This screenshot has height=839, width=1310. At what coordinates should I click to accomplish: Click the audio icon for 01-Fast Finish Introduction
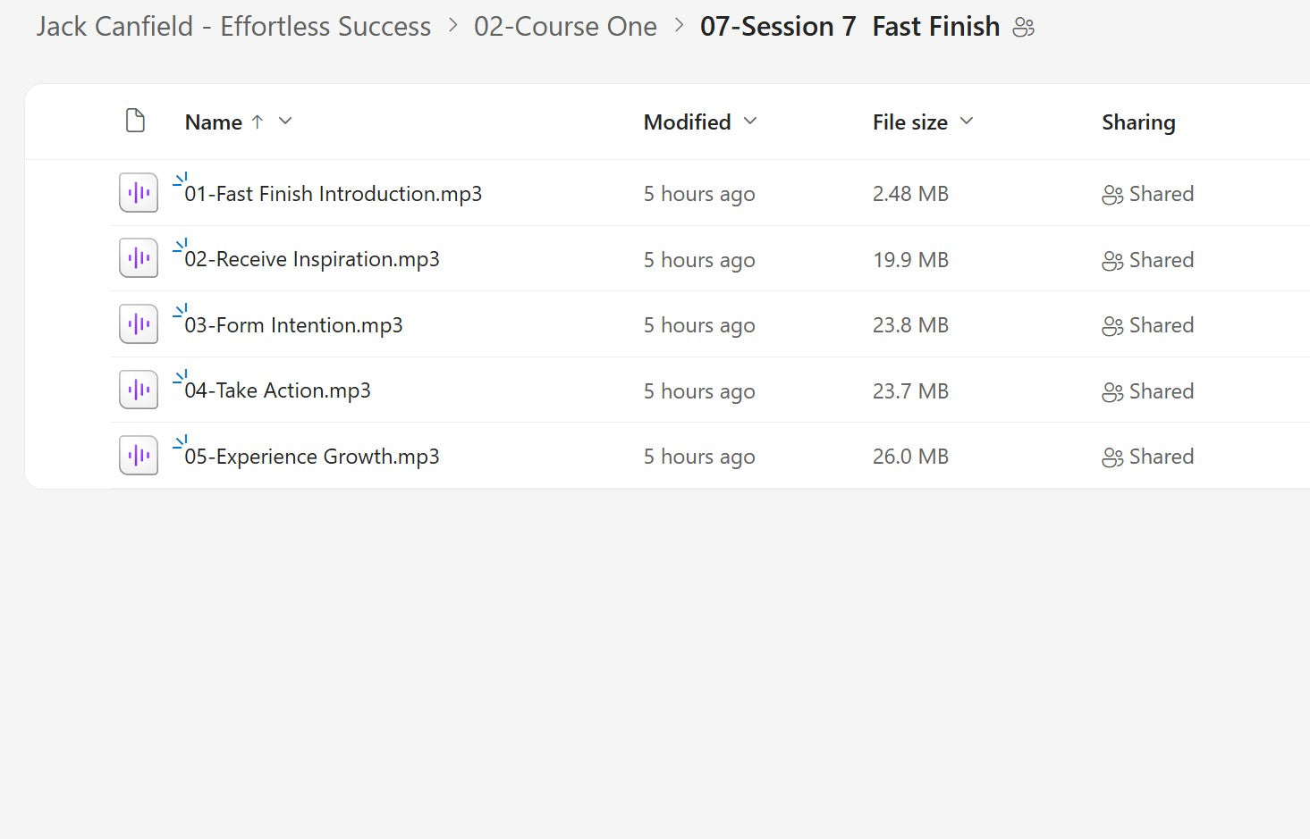(x=138, y=193)
